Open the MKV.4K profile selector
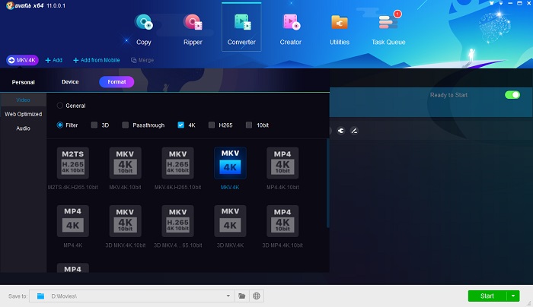 point(23,59)
